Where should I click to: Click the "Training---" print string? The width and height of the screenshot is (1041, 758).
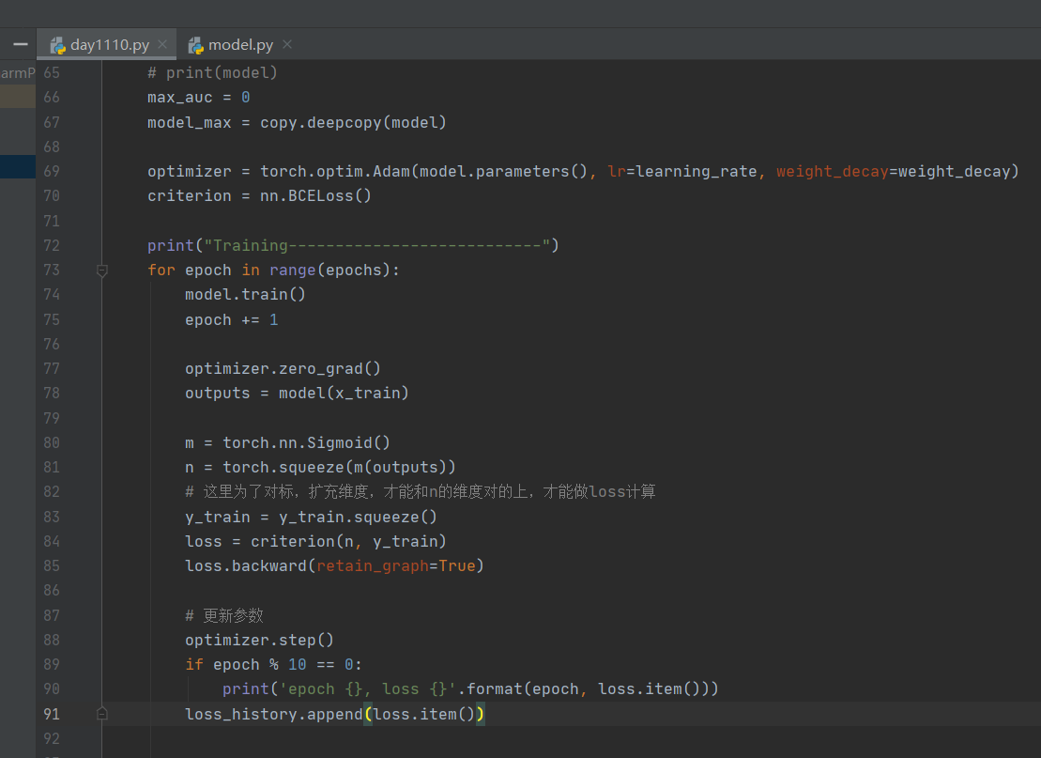(377, 246)
